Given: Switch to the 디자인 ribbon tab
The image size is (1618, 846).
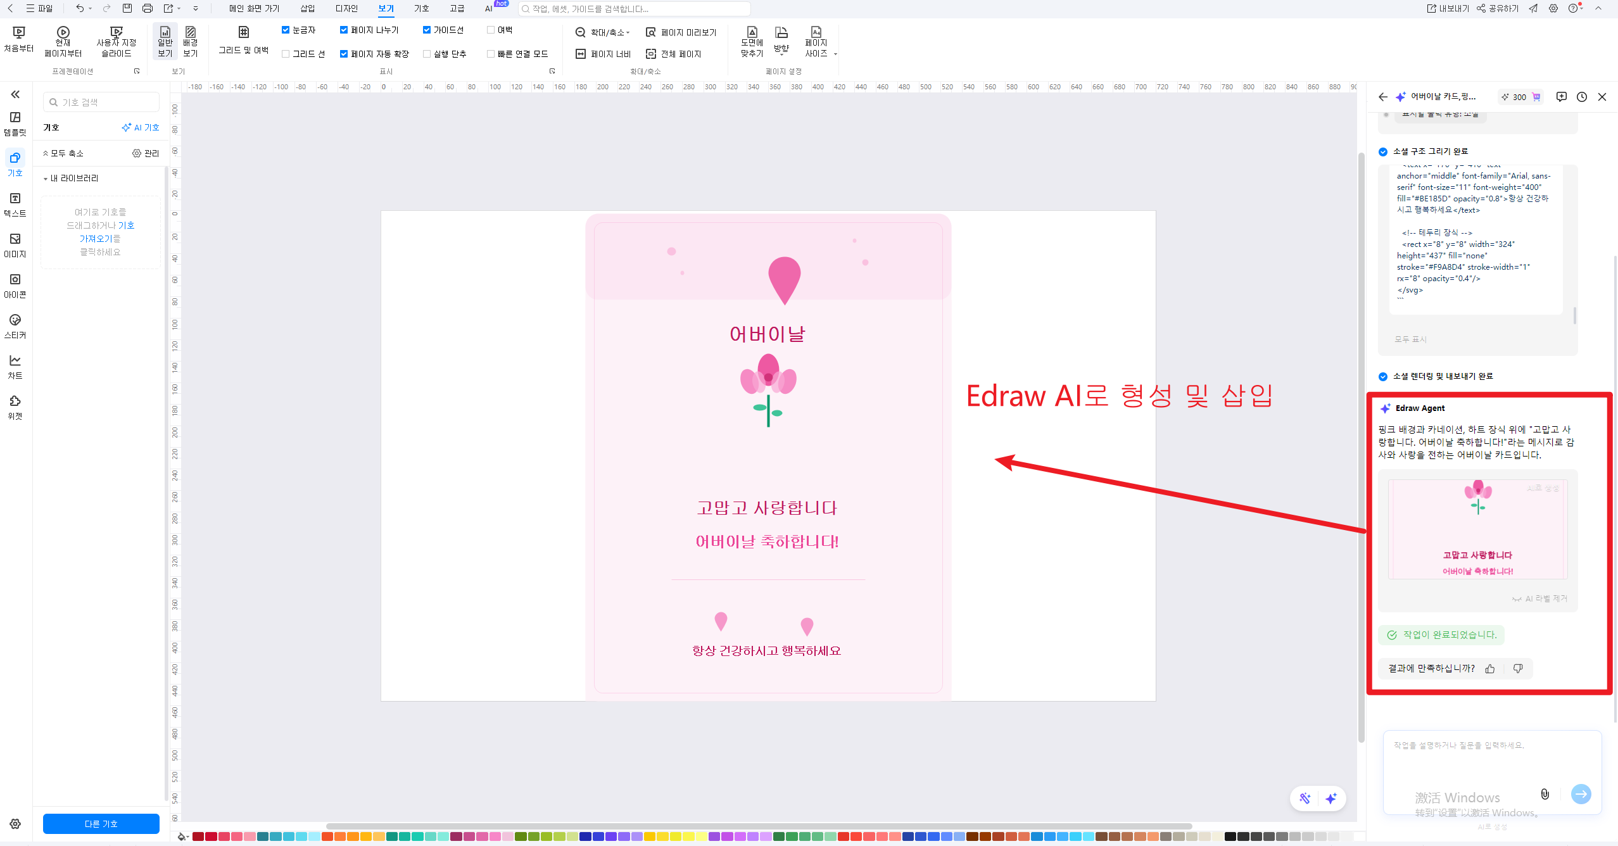Looking at the screenshot, I should pyautogui.click(x=345, y=8).
